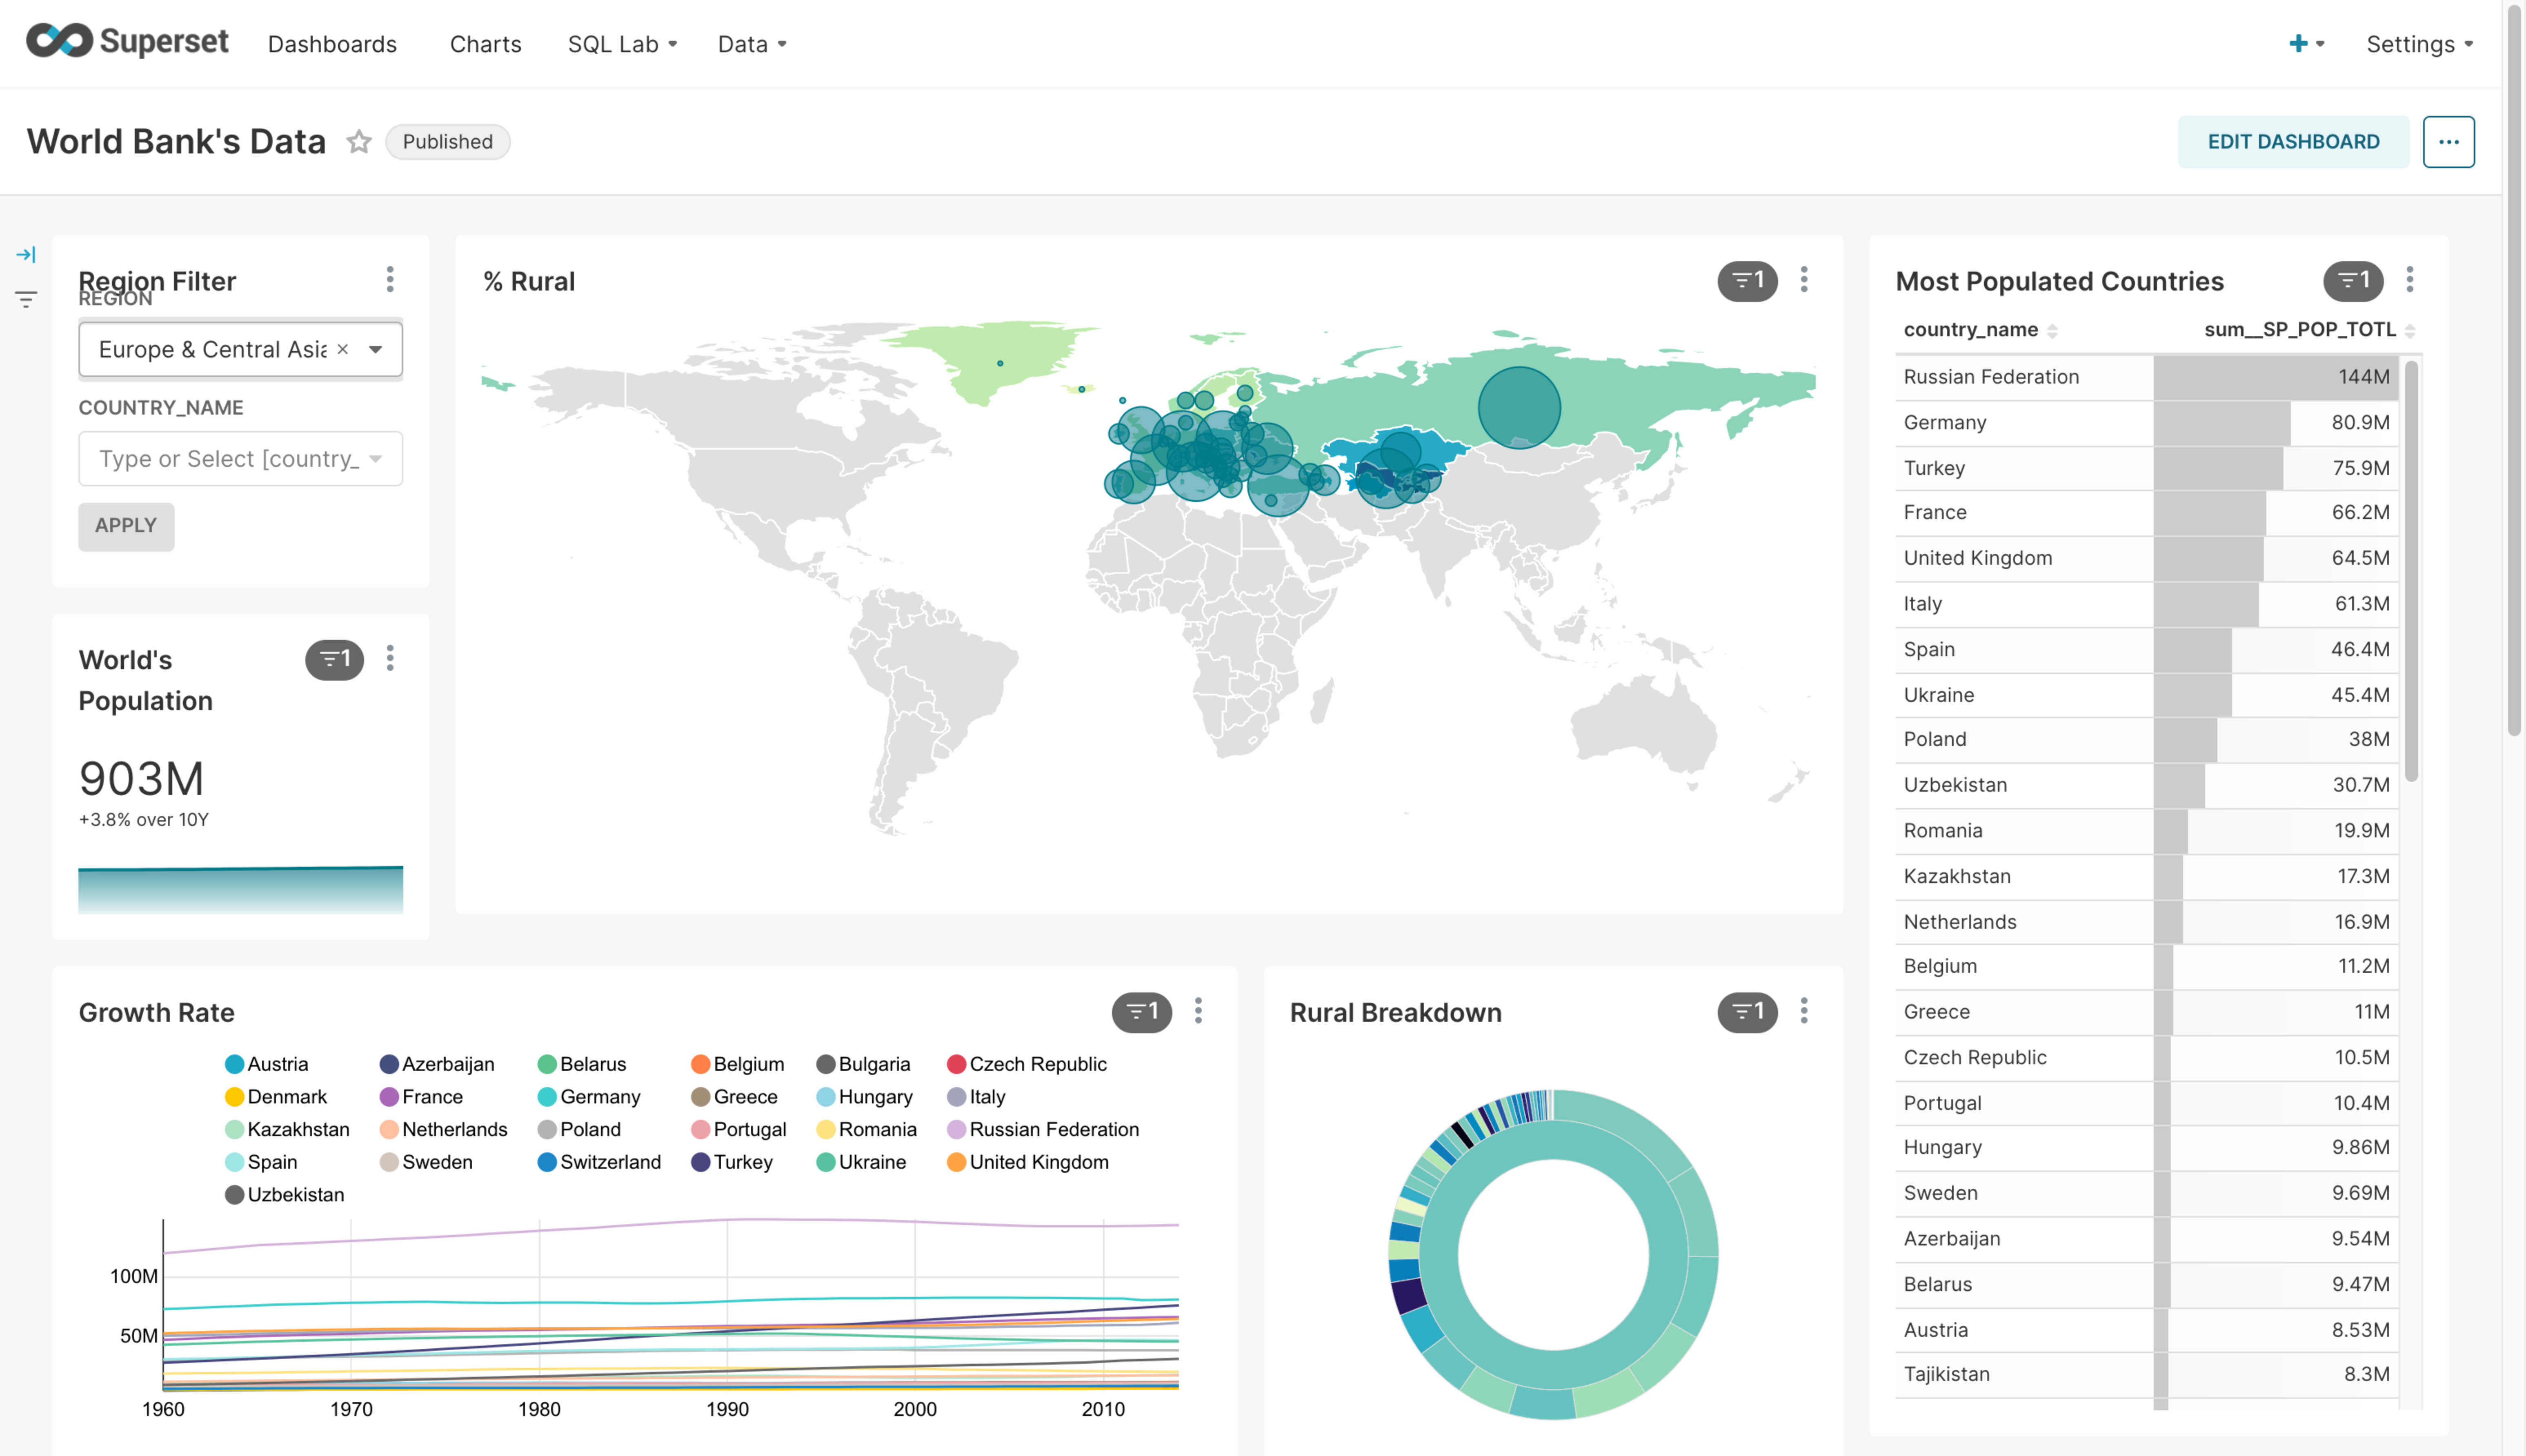Open World's Population chart kebab menu

pos(390,658)
